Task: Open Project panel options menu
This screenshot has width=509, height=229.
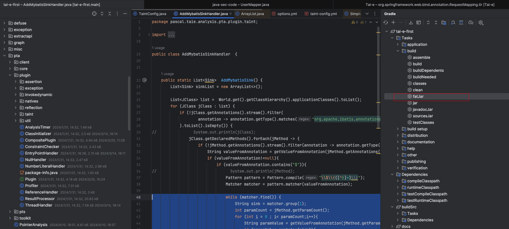Action: pos(117,14)
